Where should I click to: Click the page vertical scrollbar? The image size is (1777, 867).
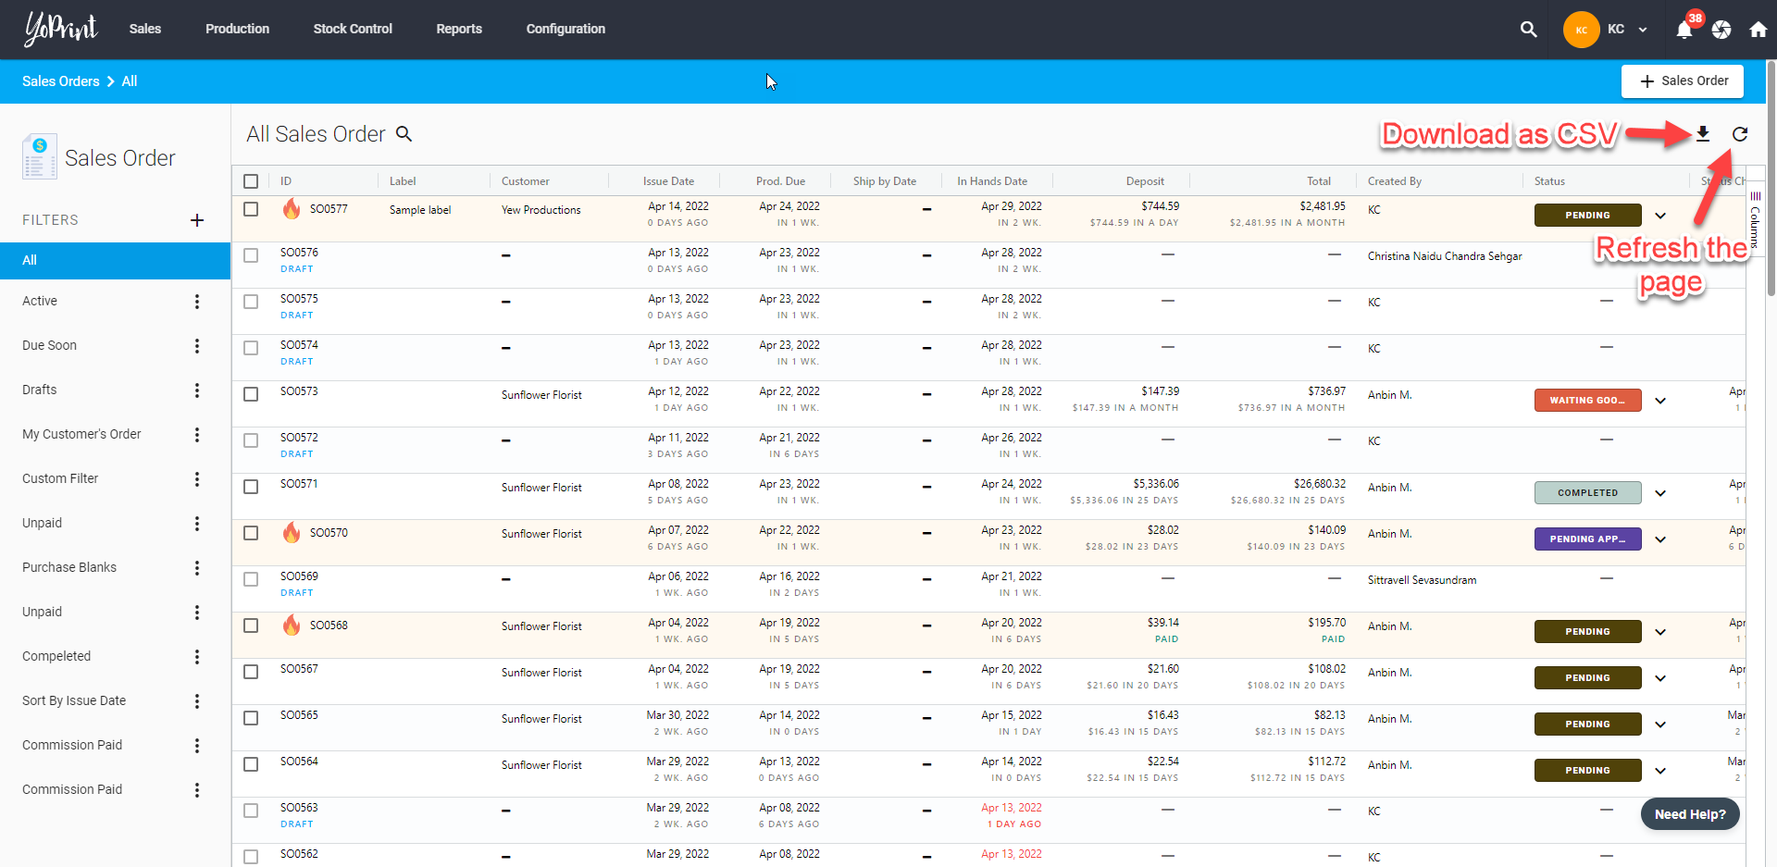click(1771, 180)
